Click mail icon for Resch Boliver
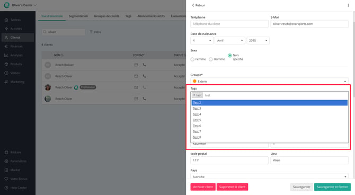 click(136, 65)
